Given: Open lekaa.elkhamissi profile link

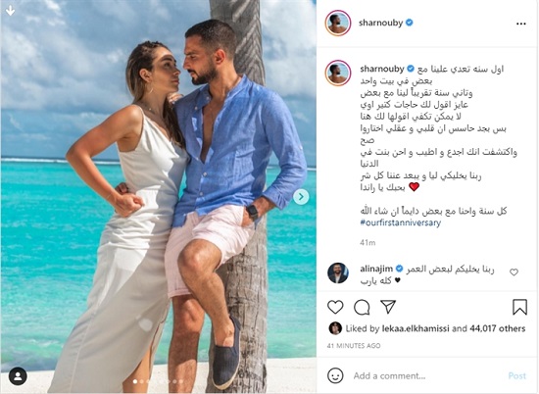Looking at the screenshot, I should pos(416,328).
